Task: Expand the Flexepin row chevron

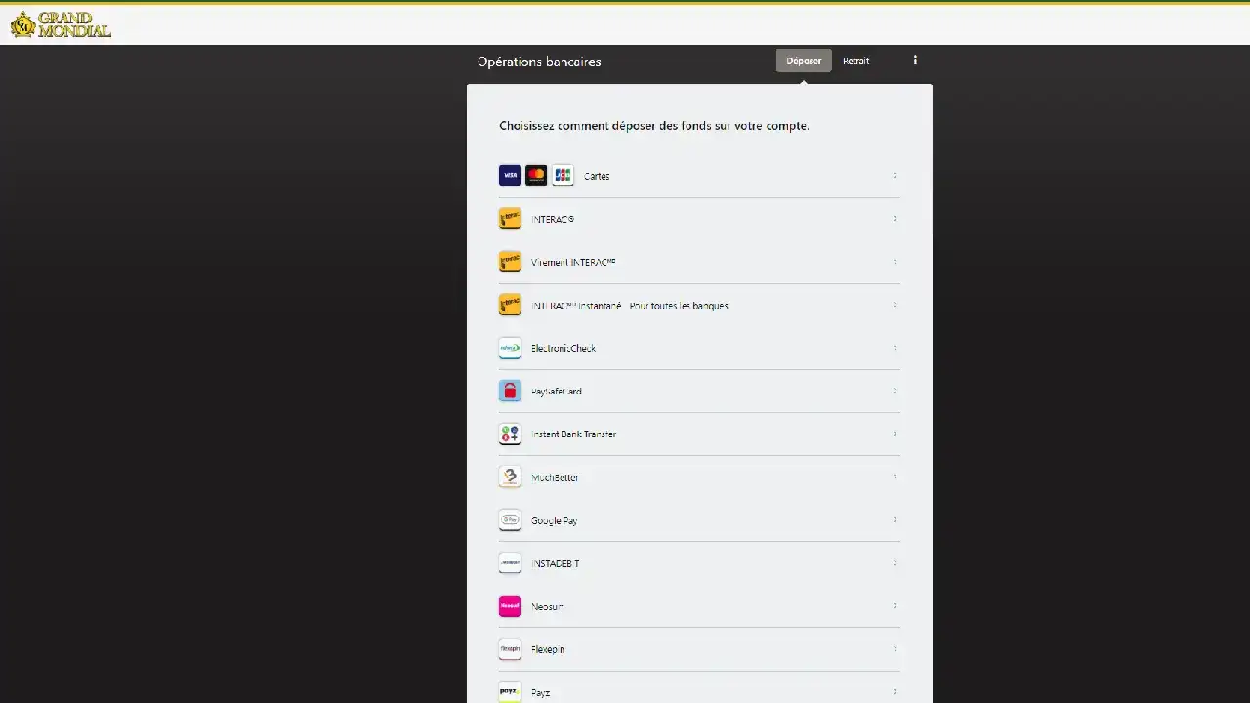Action: tap(895, 649)
